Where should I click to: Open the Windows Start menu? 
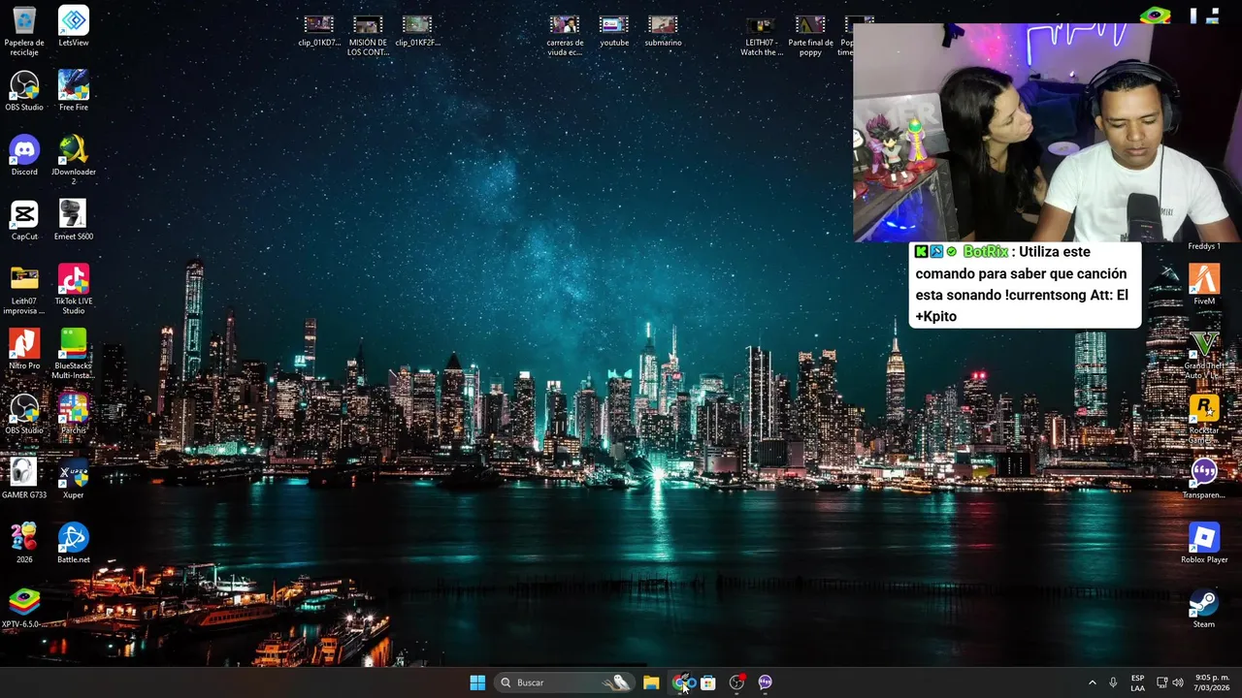tap(477, 682)
